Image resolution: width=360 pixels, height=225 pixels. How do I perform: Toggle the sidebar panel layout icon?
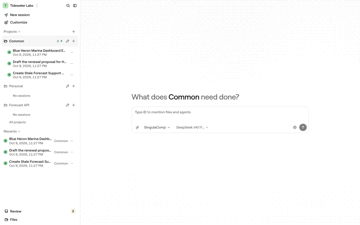point(75,6)
